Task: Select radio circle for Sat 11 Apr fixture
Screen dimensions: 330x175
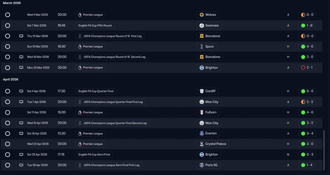Action: pyautogui.click(x=7, y=113)
